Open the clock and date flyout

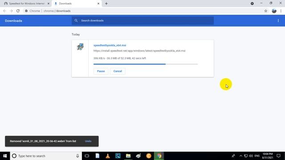click(x=268, y=156)
